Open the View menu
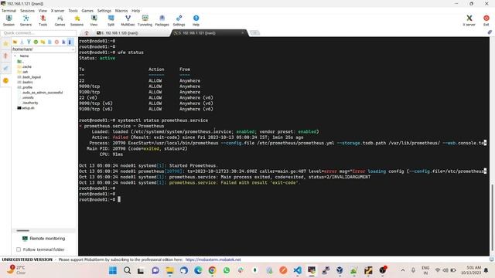495x278 pixels. coord(43,11)
